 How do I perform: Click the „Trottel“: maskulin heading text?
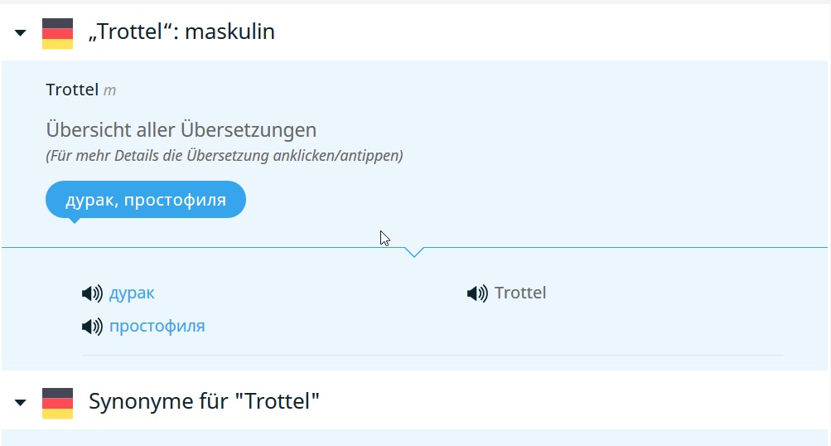tap(181, 32)
